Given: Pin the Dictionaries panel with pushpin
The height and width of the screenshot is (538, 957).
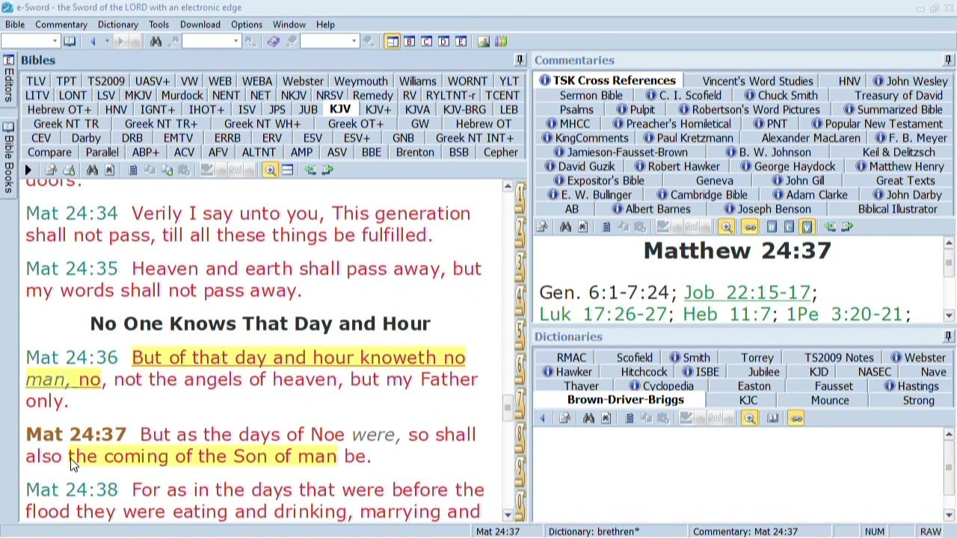Looking at the screenshot, I should click(948, 337).
